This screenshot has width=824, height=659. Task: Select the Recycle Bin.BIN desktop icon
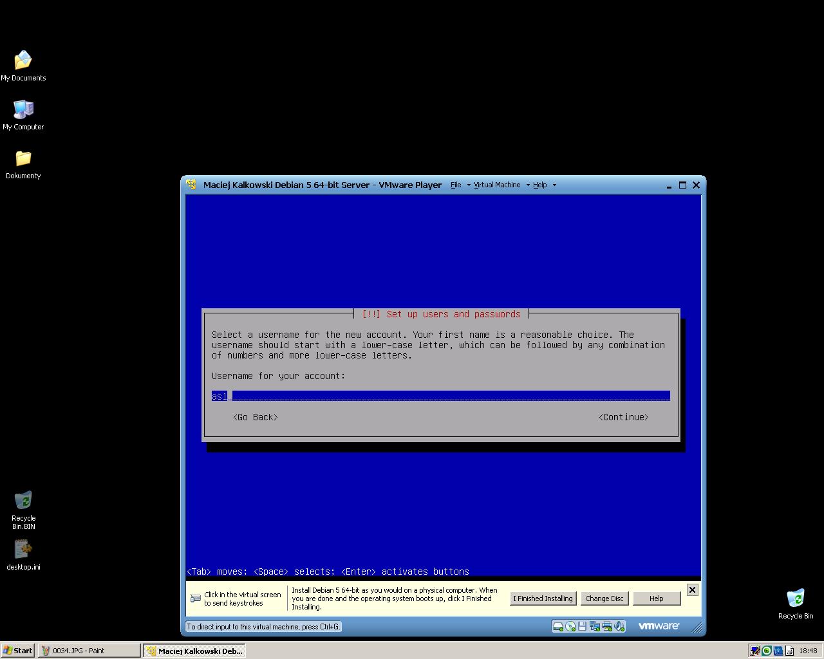click(23, 510)
